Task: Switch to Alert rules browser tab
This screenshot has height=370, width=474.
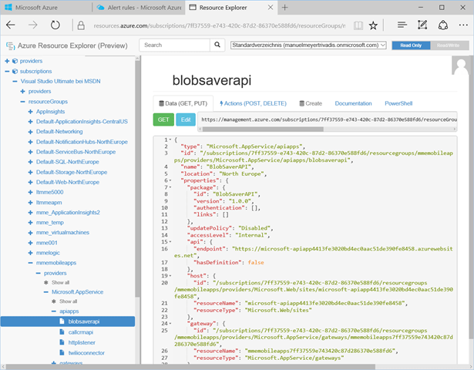Action: [139, 8]
